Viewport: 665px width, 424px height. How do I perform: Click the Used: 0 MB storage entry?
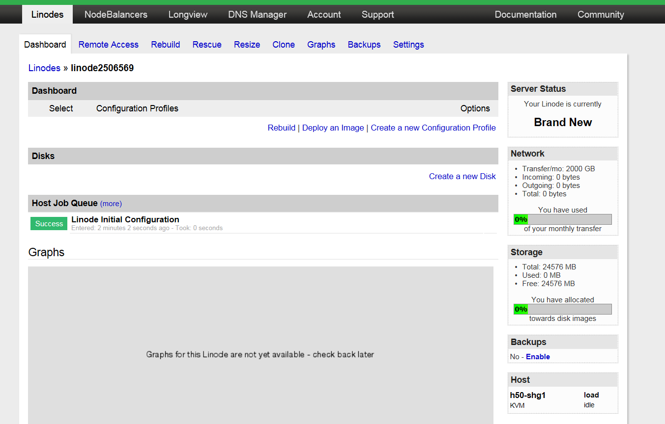click(x=541, y=275)
